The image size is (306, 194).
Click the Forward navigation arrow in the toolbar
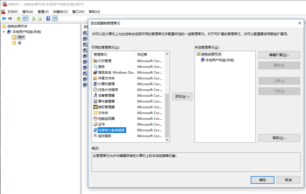click(10, 18)
